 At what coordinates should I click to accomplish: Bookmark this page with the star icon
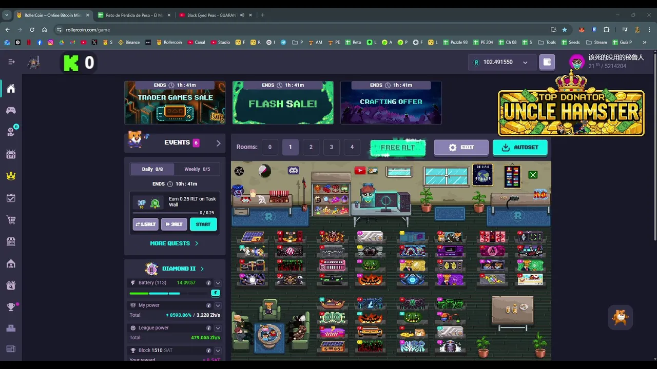(565, 30)
